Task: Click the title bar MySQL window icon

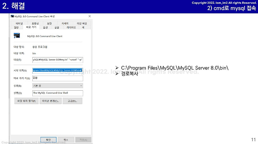Action: pos(12,16)
